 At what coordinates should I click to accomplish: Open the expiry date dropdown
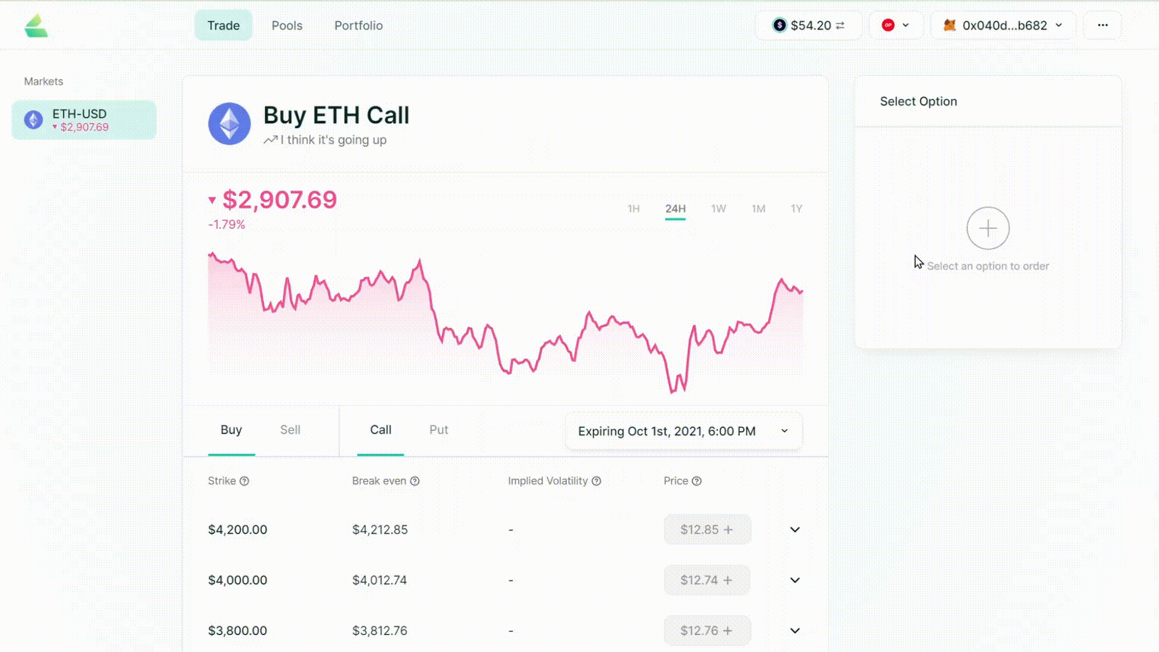tap(683, 431)
